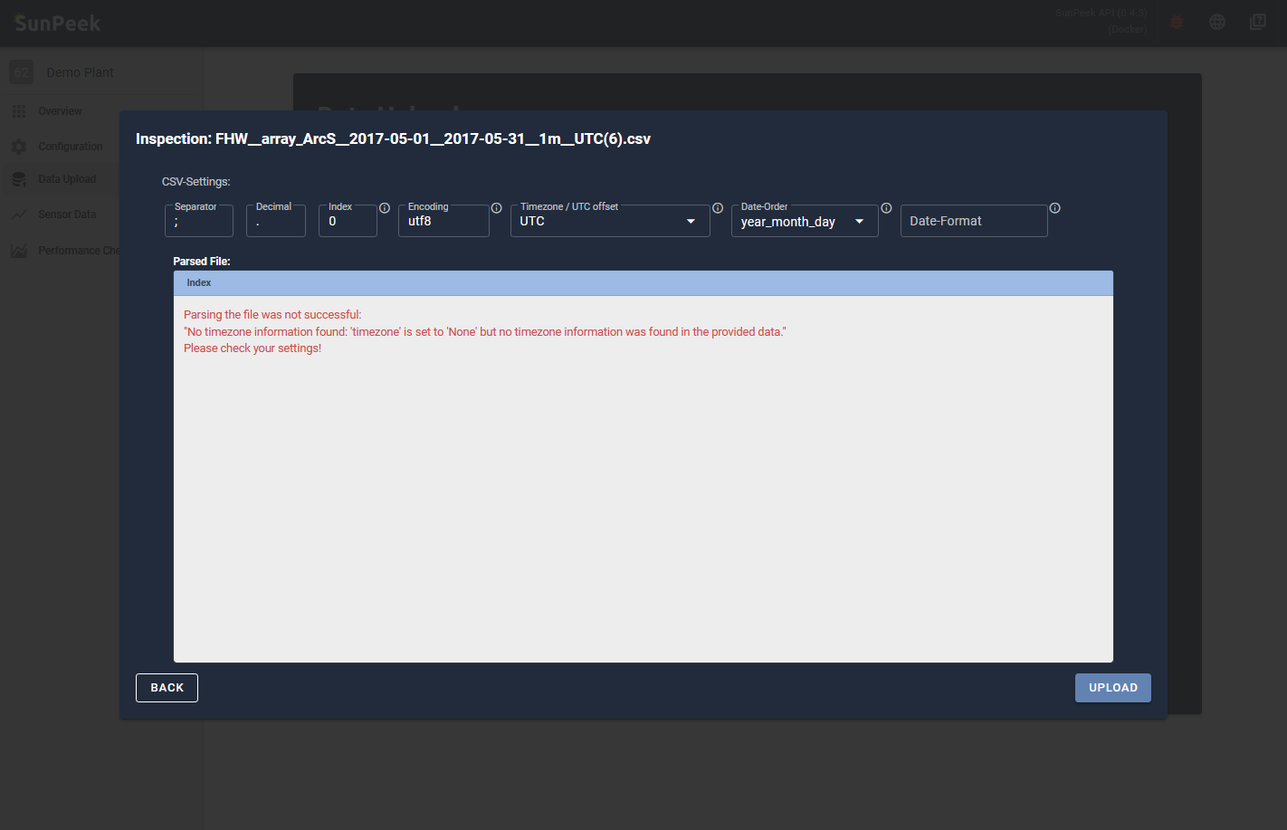Click the Overview grid icon in sidebar
Viewport: 1287px width, 830px height.
(19, 111)
